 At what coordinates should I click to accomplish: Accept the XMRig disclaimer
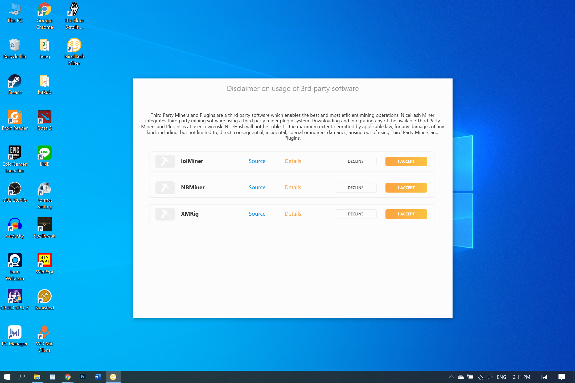(406, 214)
